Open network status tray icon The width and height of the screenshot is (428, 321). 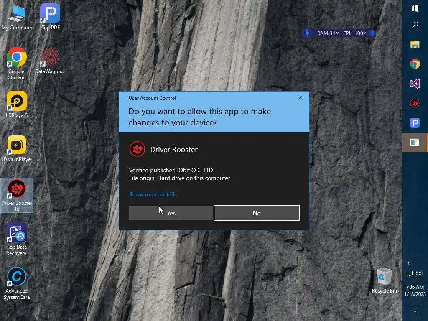pyautogui.click(x=409, y=273)
